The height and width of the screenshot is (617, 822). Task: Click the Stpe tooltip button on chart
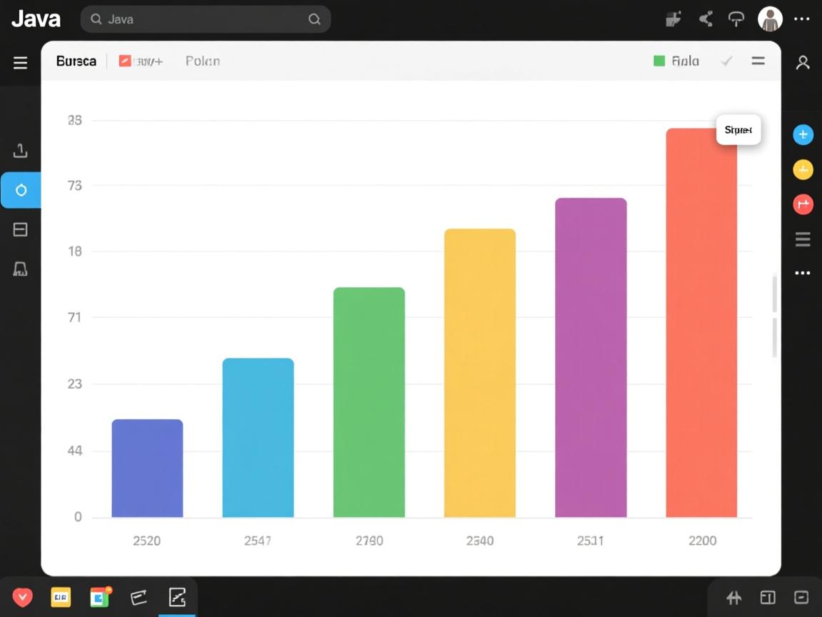(739, 130)
